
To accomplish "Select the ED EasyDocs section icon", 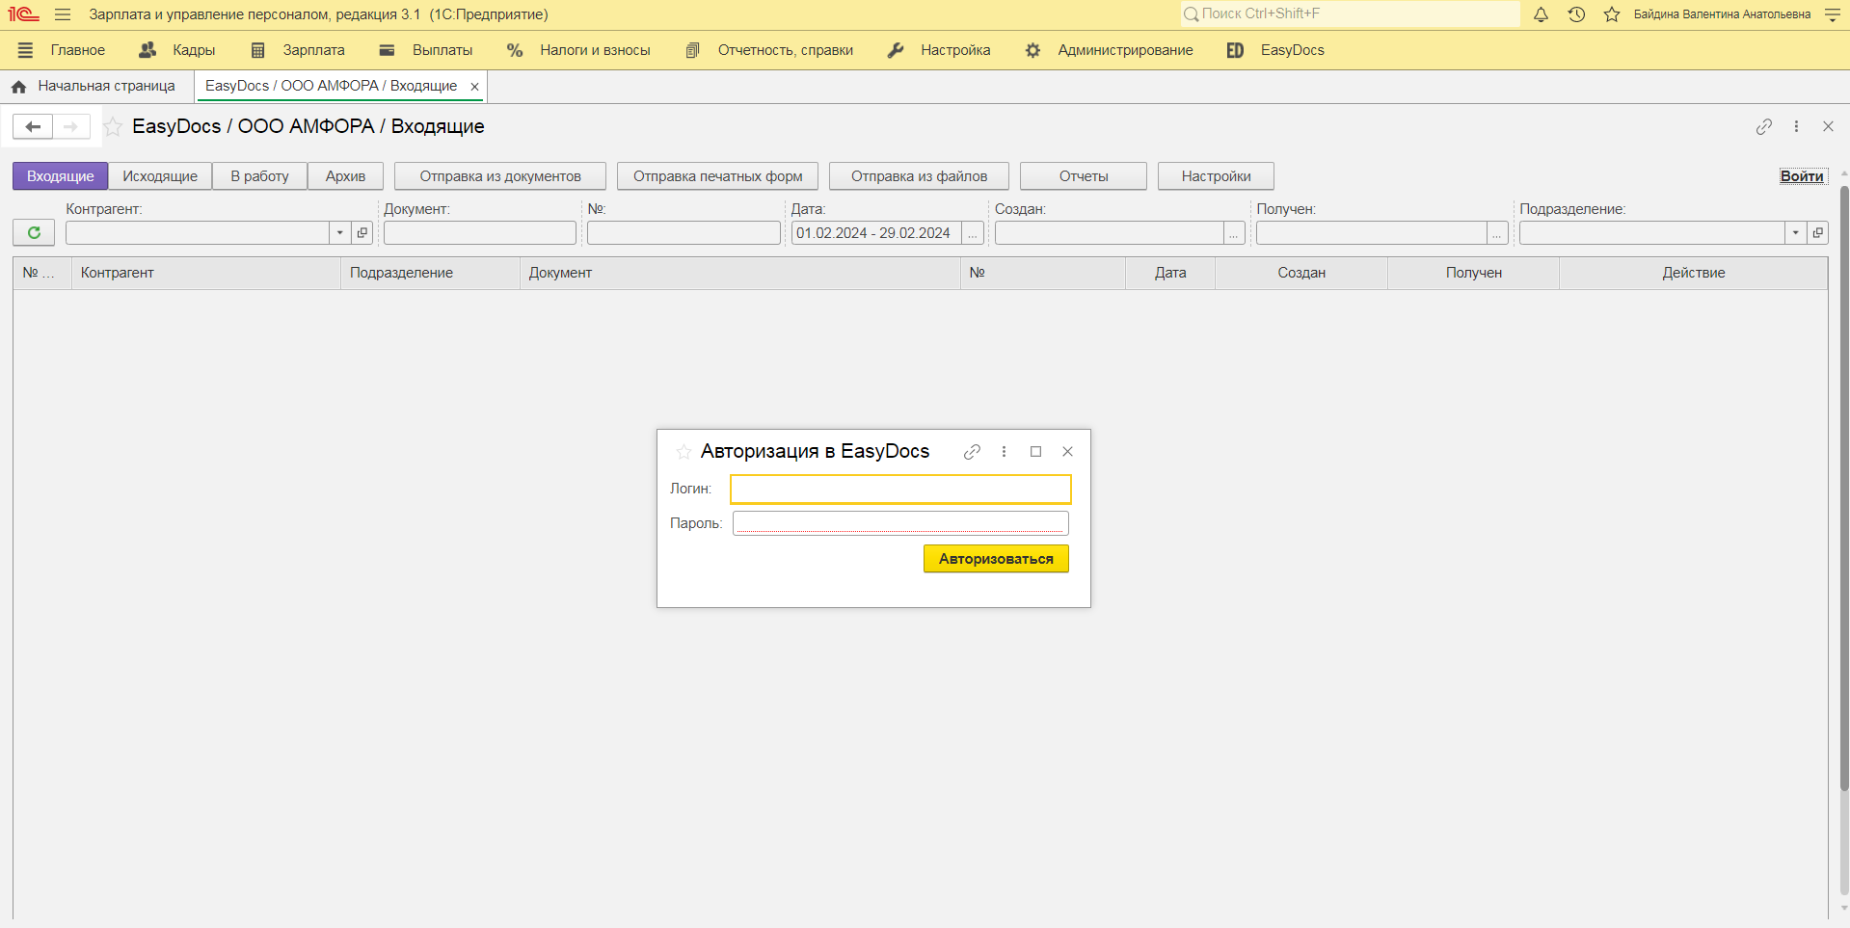I will [x=1235, y=50].
